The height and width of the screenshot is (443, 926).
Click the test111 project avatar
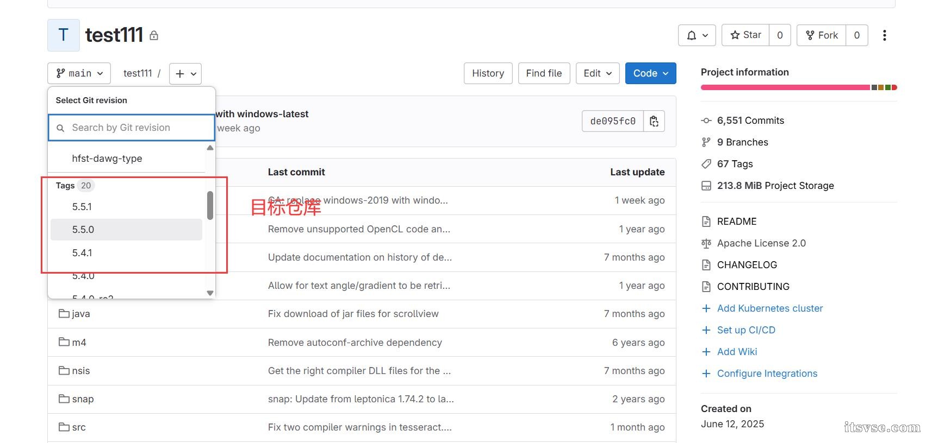[x=64, y=35]
